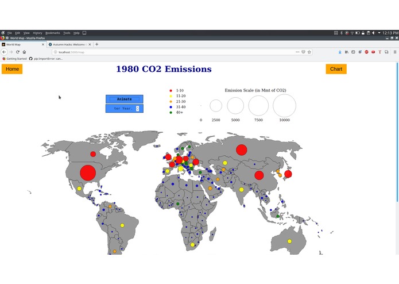Click the year field stepper arrows

[137, 108]
